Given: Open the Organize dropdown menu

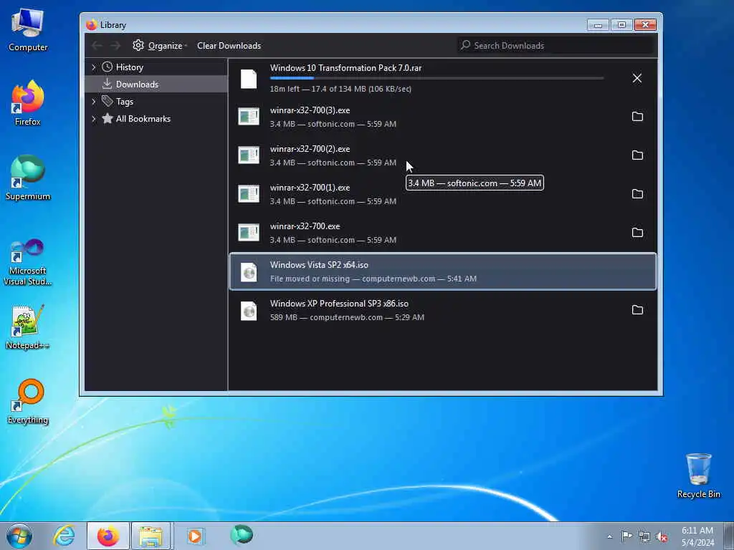Looking at the screenshot, I should click(160, 45).
